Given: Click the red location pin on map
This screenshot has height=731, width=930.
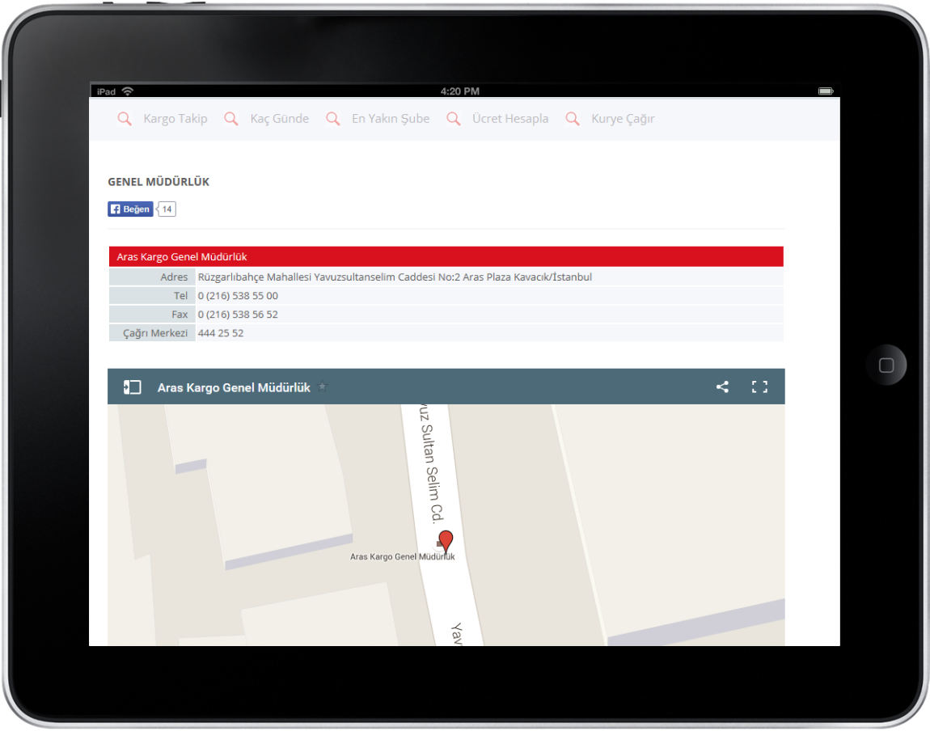Looking at the screenshot, I should click(446, 541).
